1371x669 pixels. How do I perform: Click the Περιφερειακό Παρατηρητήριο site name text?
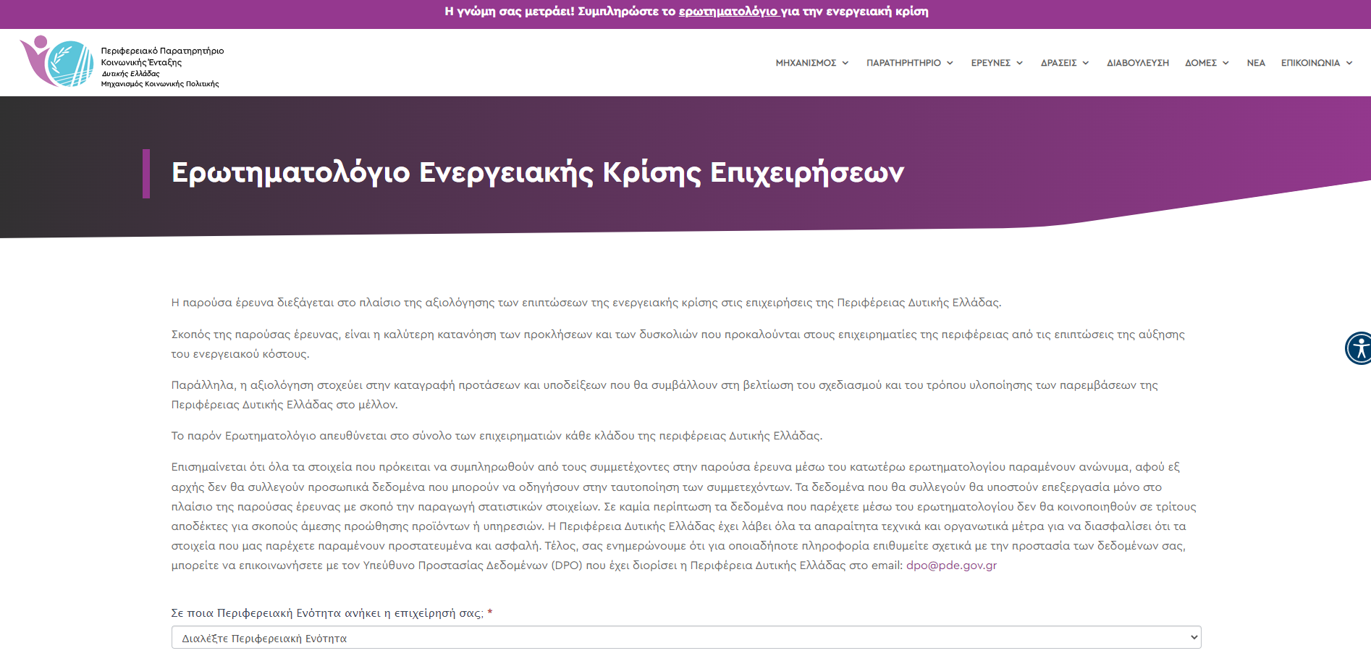point(162,67)
